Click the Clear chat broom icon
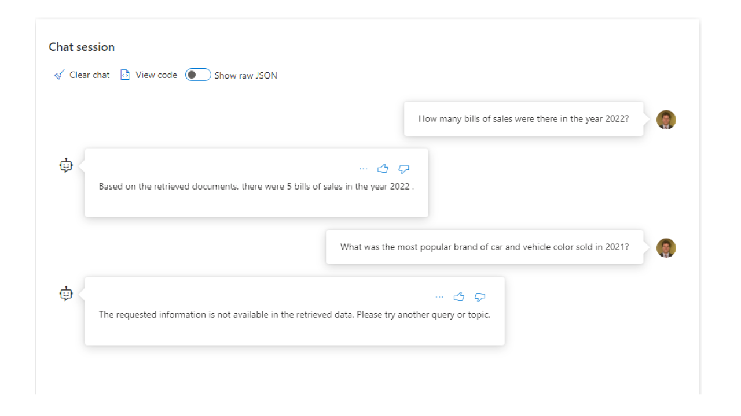The width and height of the screenshot is (741, 416). tap(59, 75)
